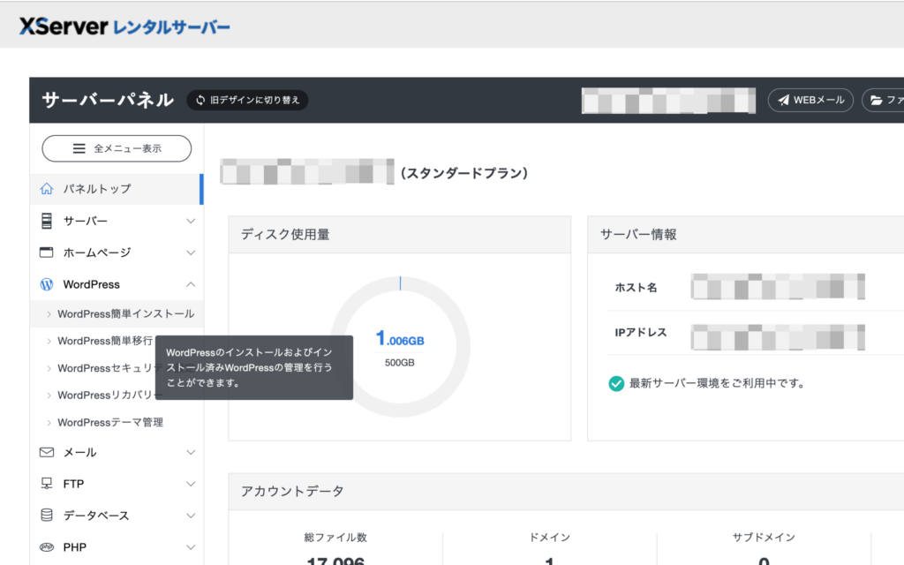Expand the サーバー menu chevron
Screen dimensions: 904x565
(191, 221)
